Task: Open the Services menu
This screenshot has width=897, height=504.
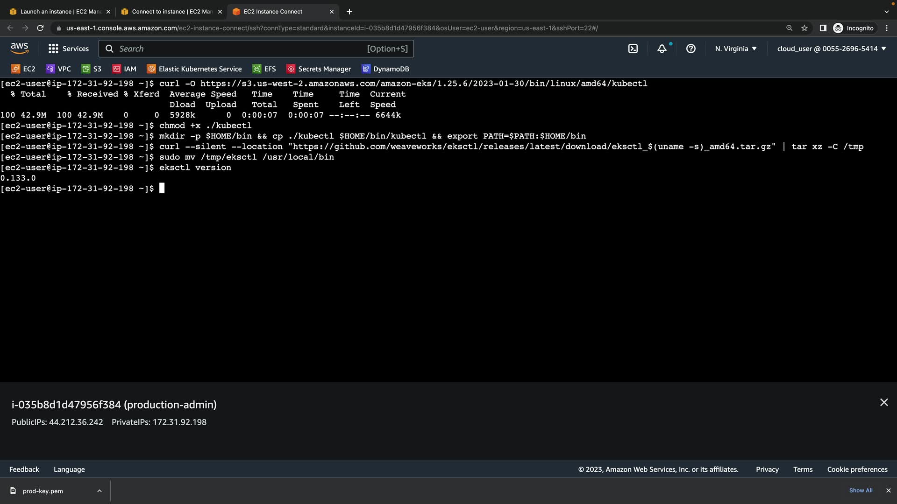Action: pyautogui.click(x=69, y=49)
